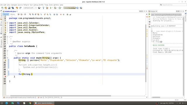Viewport: 187px width, 105px height.
Task: Click the Stop square icon in Output sidebar
Action: (149, 24)
